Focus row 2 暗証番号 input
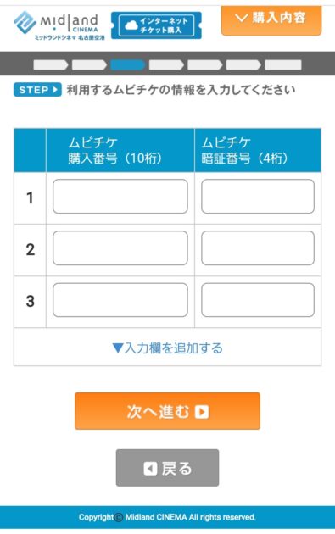 258,248
